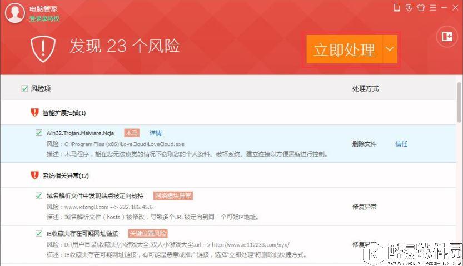Click 修复异常 for the hosts hijack item
This screenshot has height=266, width=463.
[x=365, y=207]
